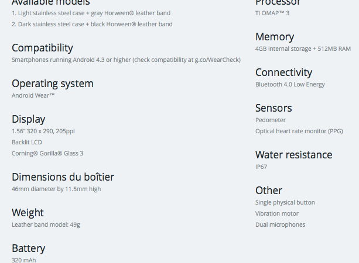The height and width of the screenshot is (263, 359).
Task: Click the Water resistance heading
Action: click(293, 155)
